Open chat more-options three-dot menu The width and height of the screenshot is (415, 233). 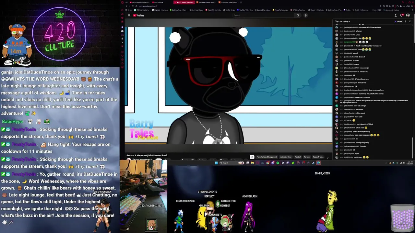[x=405, y=21]
